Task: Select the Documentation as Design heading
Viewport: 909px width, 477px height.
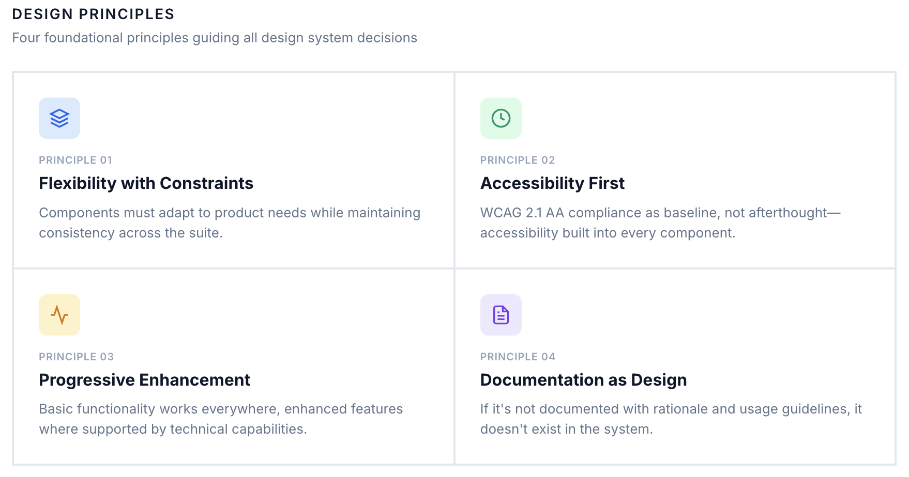Action: 583,380
